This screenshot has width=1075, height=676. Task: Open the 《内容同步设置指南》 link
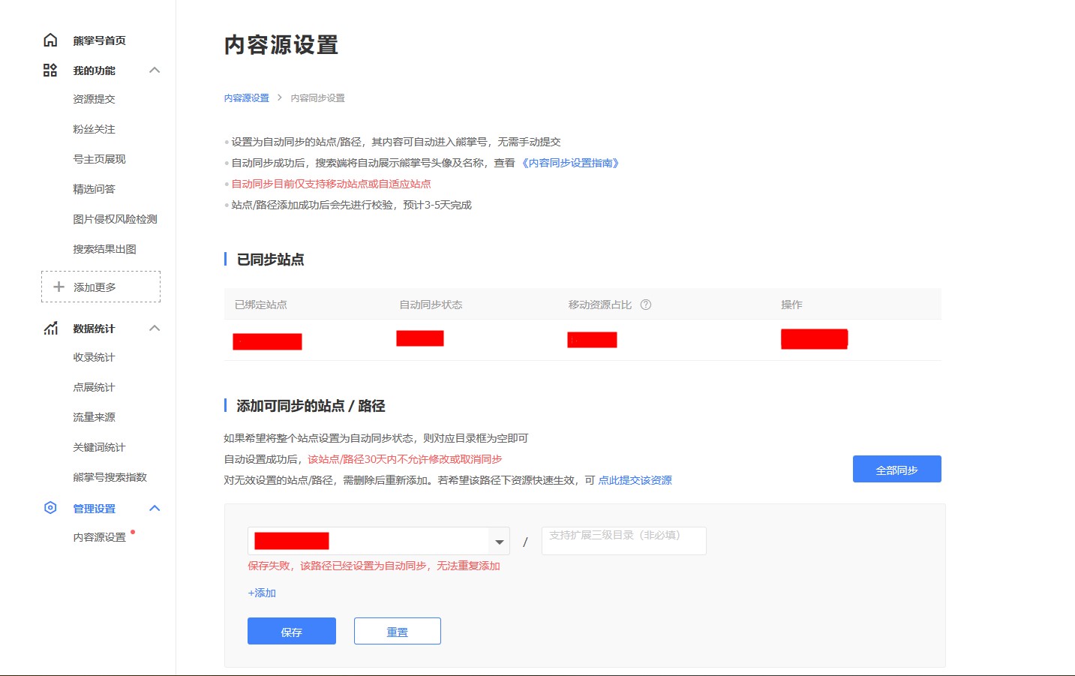coord(570,163)
